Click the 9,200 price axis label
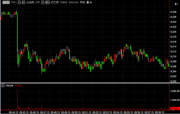Viewport: 180px width, 114px height. click(173, 81)
